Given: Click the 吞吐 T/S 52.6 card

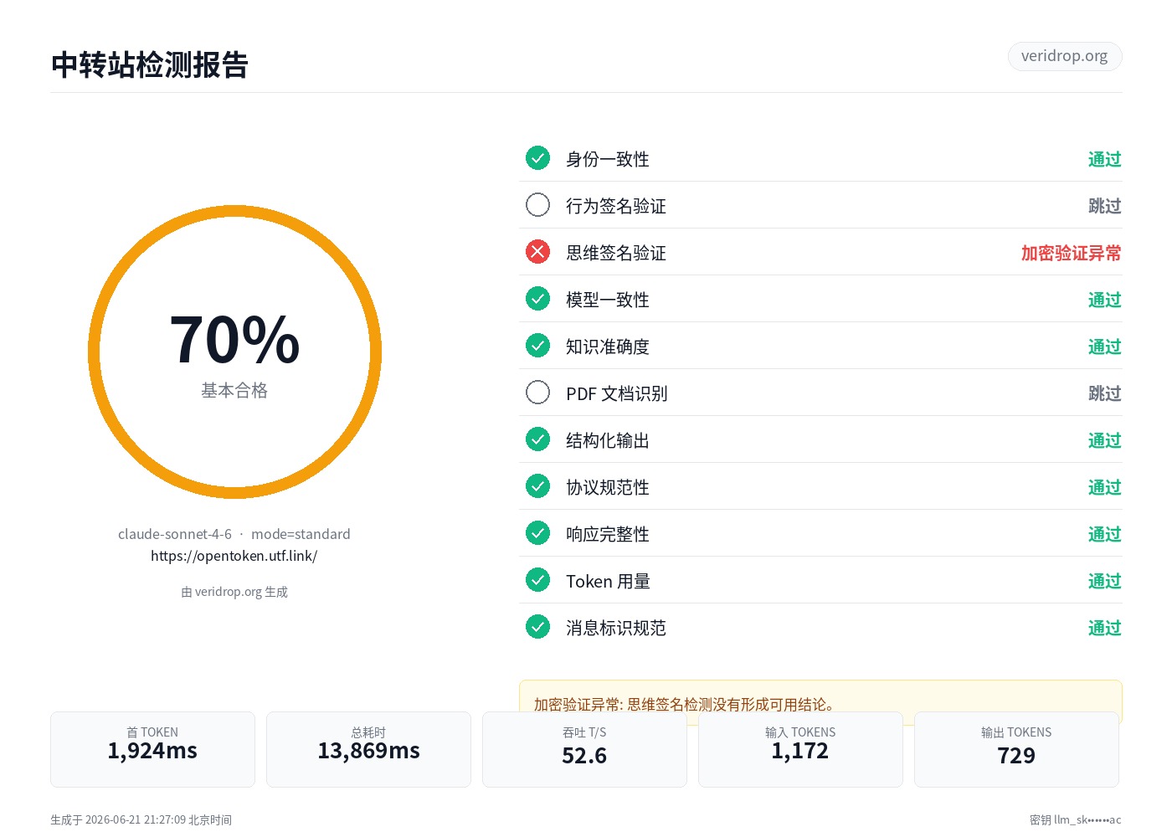Looking at the screenshot, I should click(x=584, y=749).
